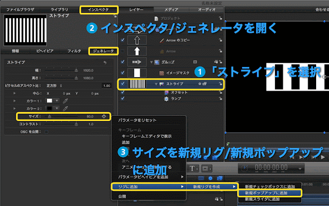Uncheck the Arrow のコピー layer checkbox

123,40
